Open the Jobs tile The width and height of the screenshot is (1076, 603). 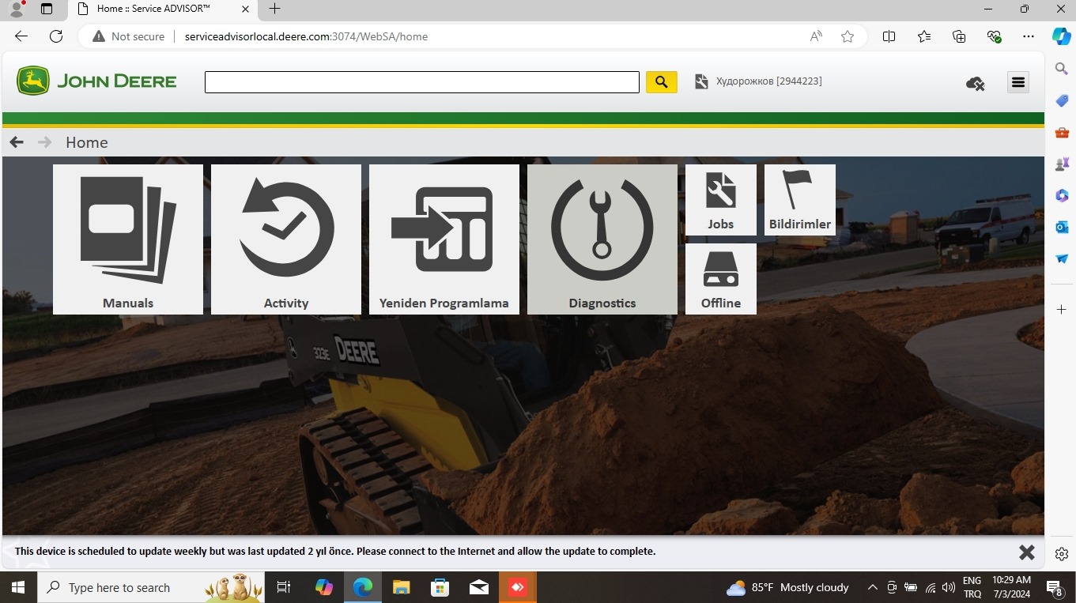(x=720, y=199)
